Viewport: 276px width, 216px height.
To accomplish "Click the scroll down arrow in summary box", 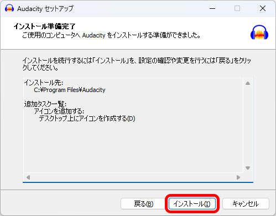I will tap(248, 168).
